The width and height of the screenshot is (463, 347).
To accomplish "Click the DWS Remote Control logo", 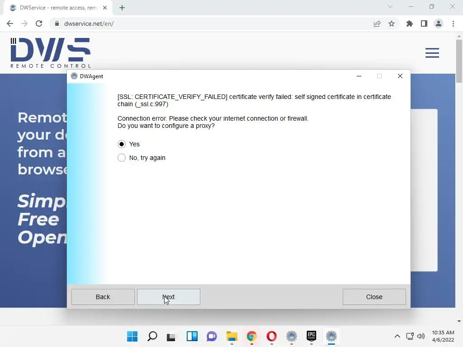I will tap(51, 53).
